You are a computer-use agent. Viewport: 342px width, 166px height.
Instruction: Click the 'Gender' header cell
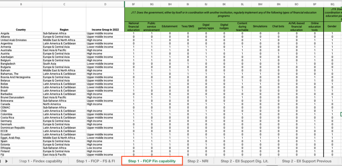pyautogui.click(x=332, y=26)
